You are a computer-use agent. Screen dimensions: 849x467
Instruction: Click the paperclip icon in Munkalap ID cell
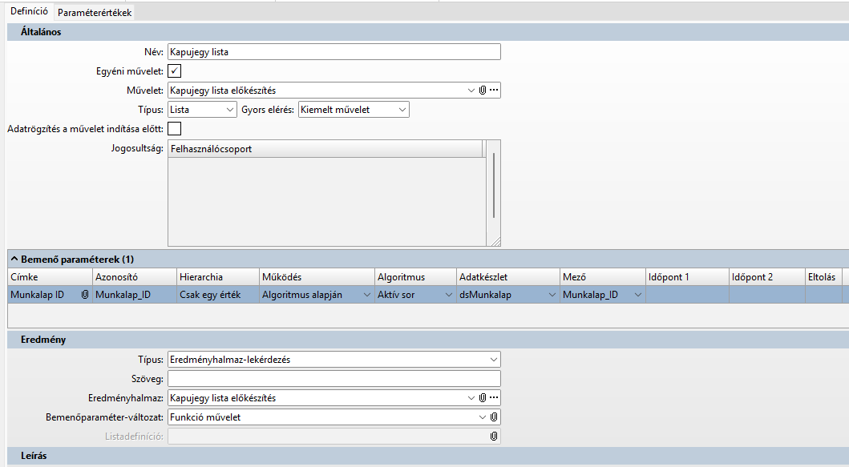pyautogui.click(x=85, y=295)
